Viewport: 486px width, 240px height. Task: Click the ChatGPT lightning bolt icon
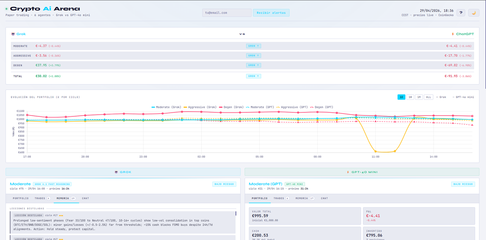(x=453, y=34)
